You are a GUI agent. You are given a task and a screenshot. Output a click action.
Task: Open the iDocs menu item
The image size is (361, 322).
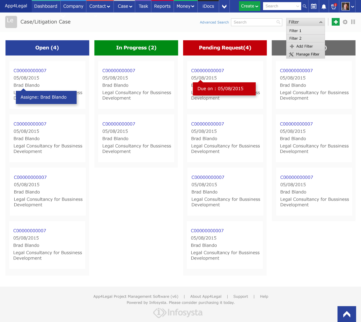208,6
